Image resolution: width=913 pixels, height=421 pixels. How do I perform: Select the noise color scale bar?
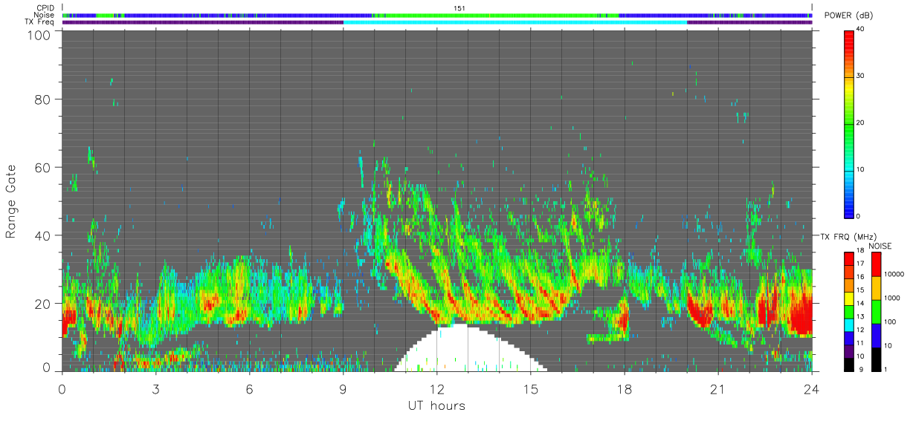pyautogui.click(x=878, y=312)
